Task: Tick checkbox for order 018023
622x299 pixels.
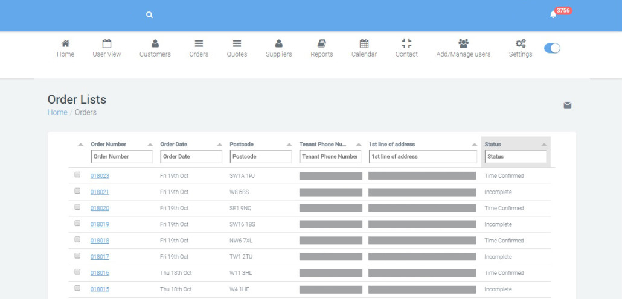Action: pos(77,174)
